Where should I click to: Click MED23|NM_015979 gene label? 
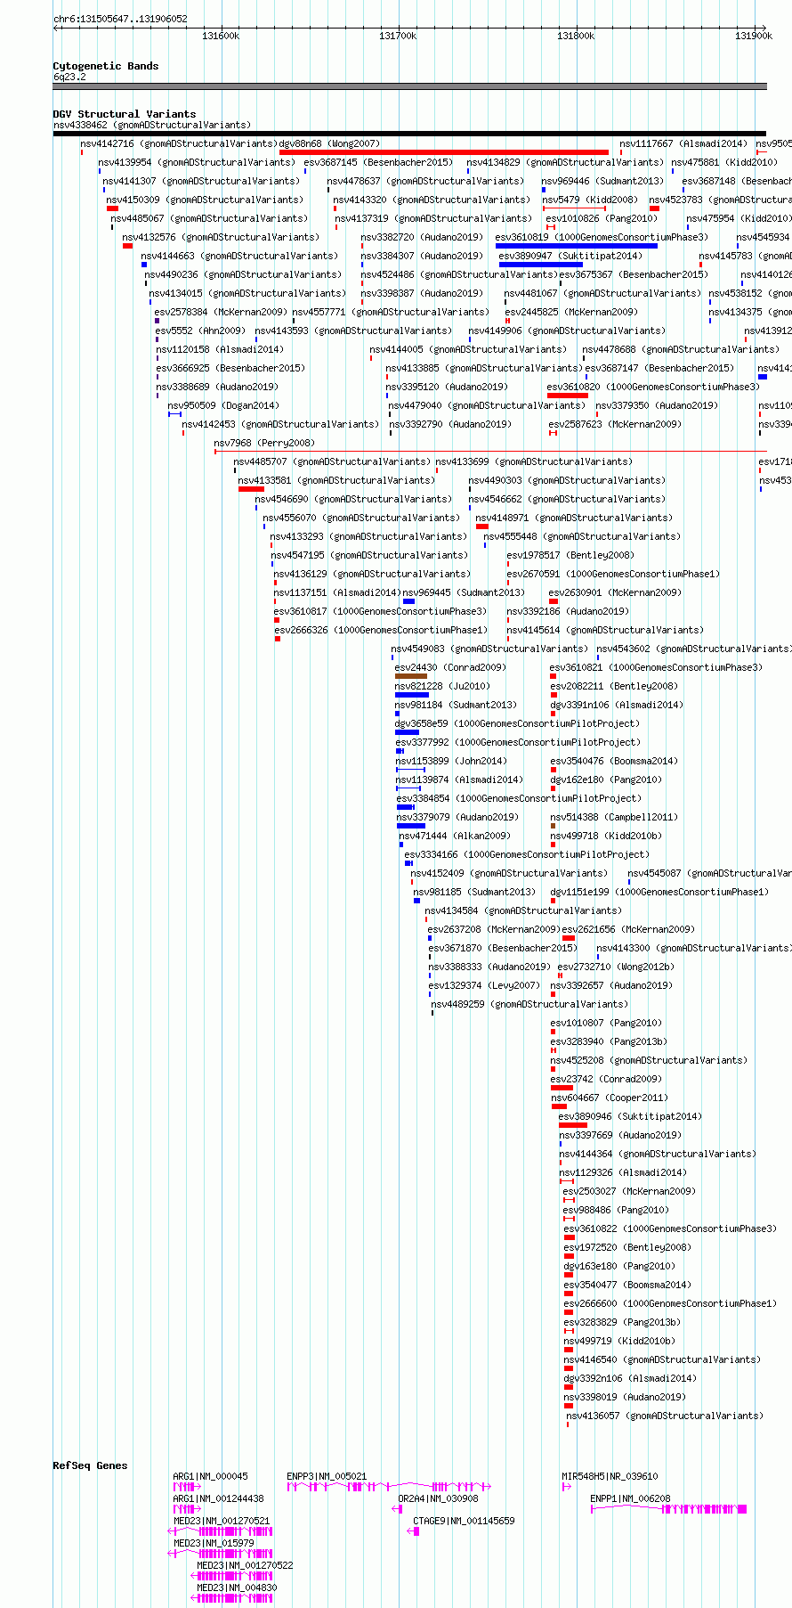214,1543
